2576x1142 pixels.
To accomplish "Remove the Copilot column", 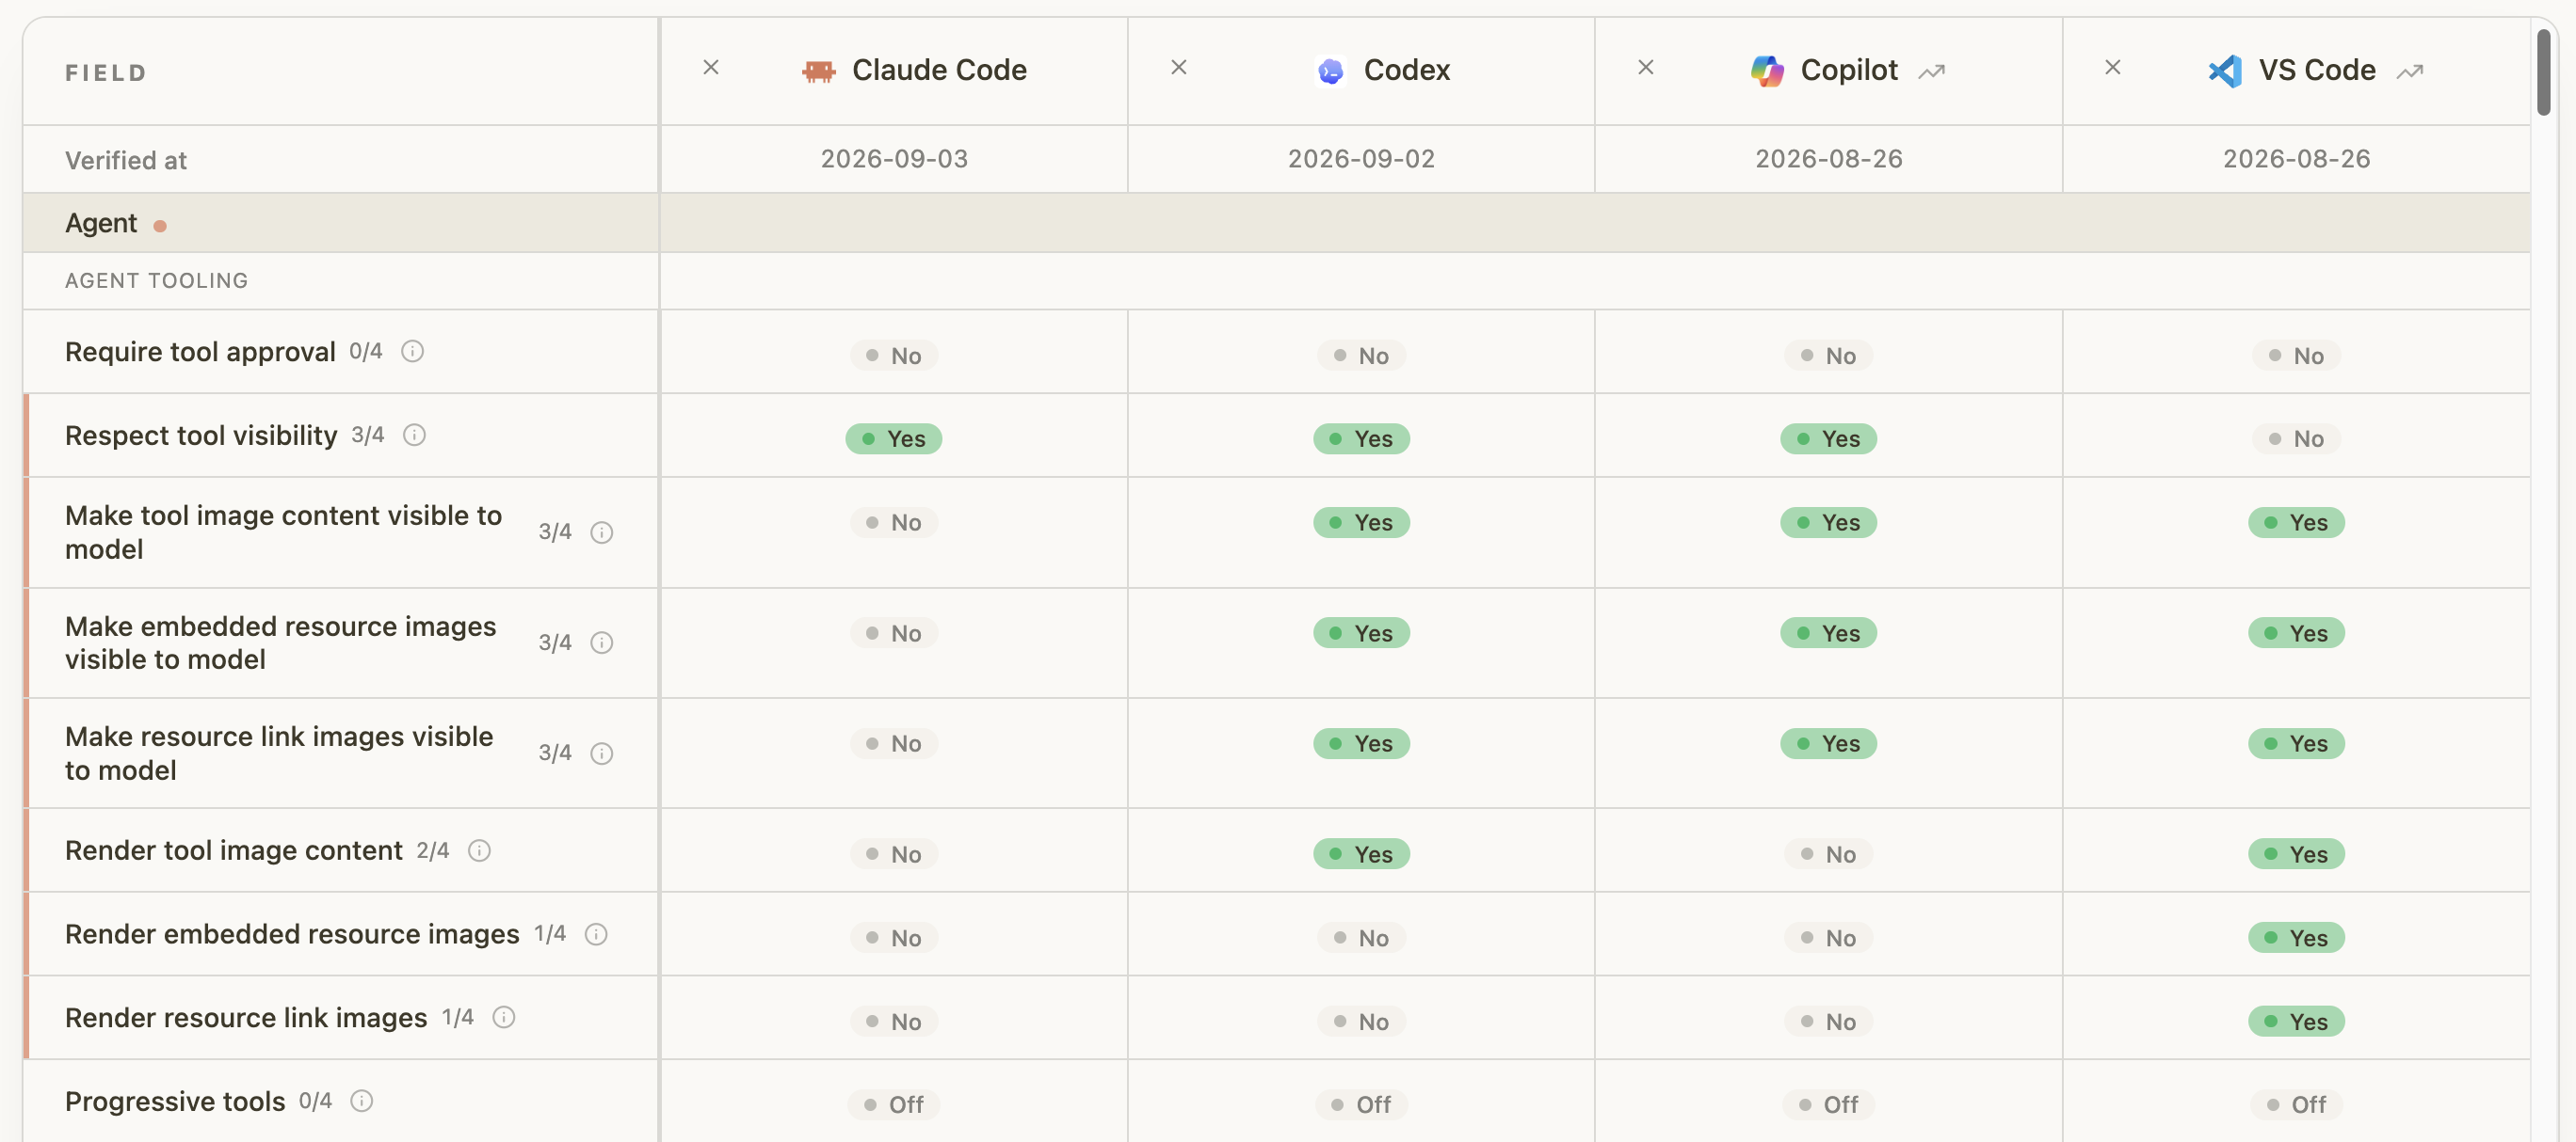I will tap(1646, 68).
